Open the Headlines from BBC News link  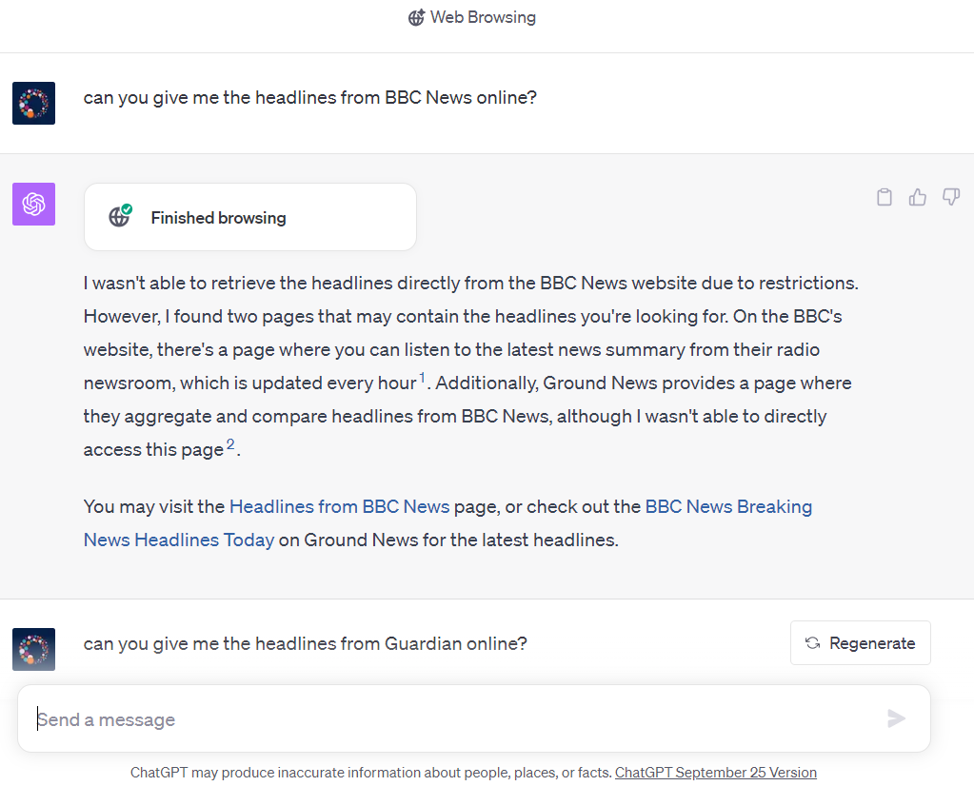339,506
